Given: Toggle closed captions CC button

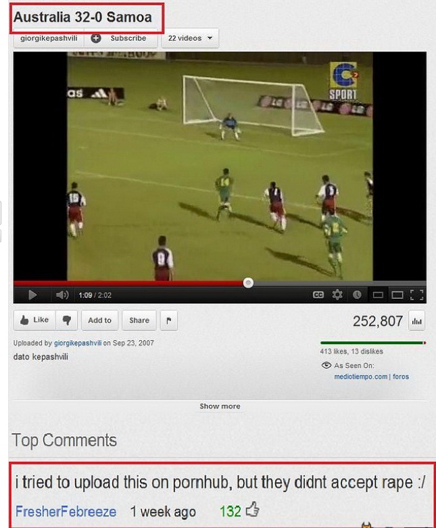Looking at the screenshot, I should (x=318, y=295).
